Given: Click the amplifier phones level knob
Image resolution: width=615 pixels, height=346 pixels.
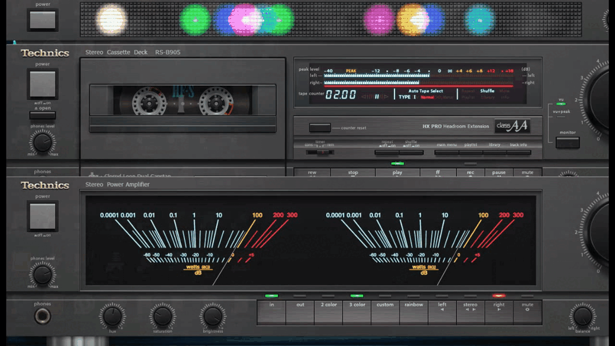Looking at the screenshot, I should pos(42,275).
